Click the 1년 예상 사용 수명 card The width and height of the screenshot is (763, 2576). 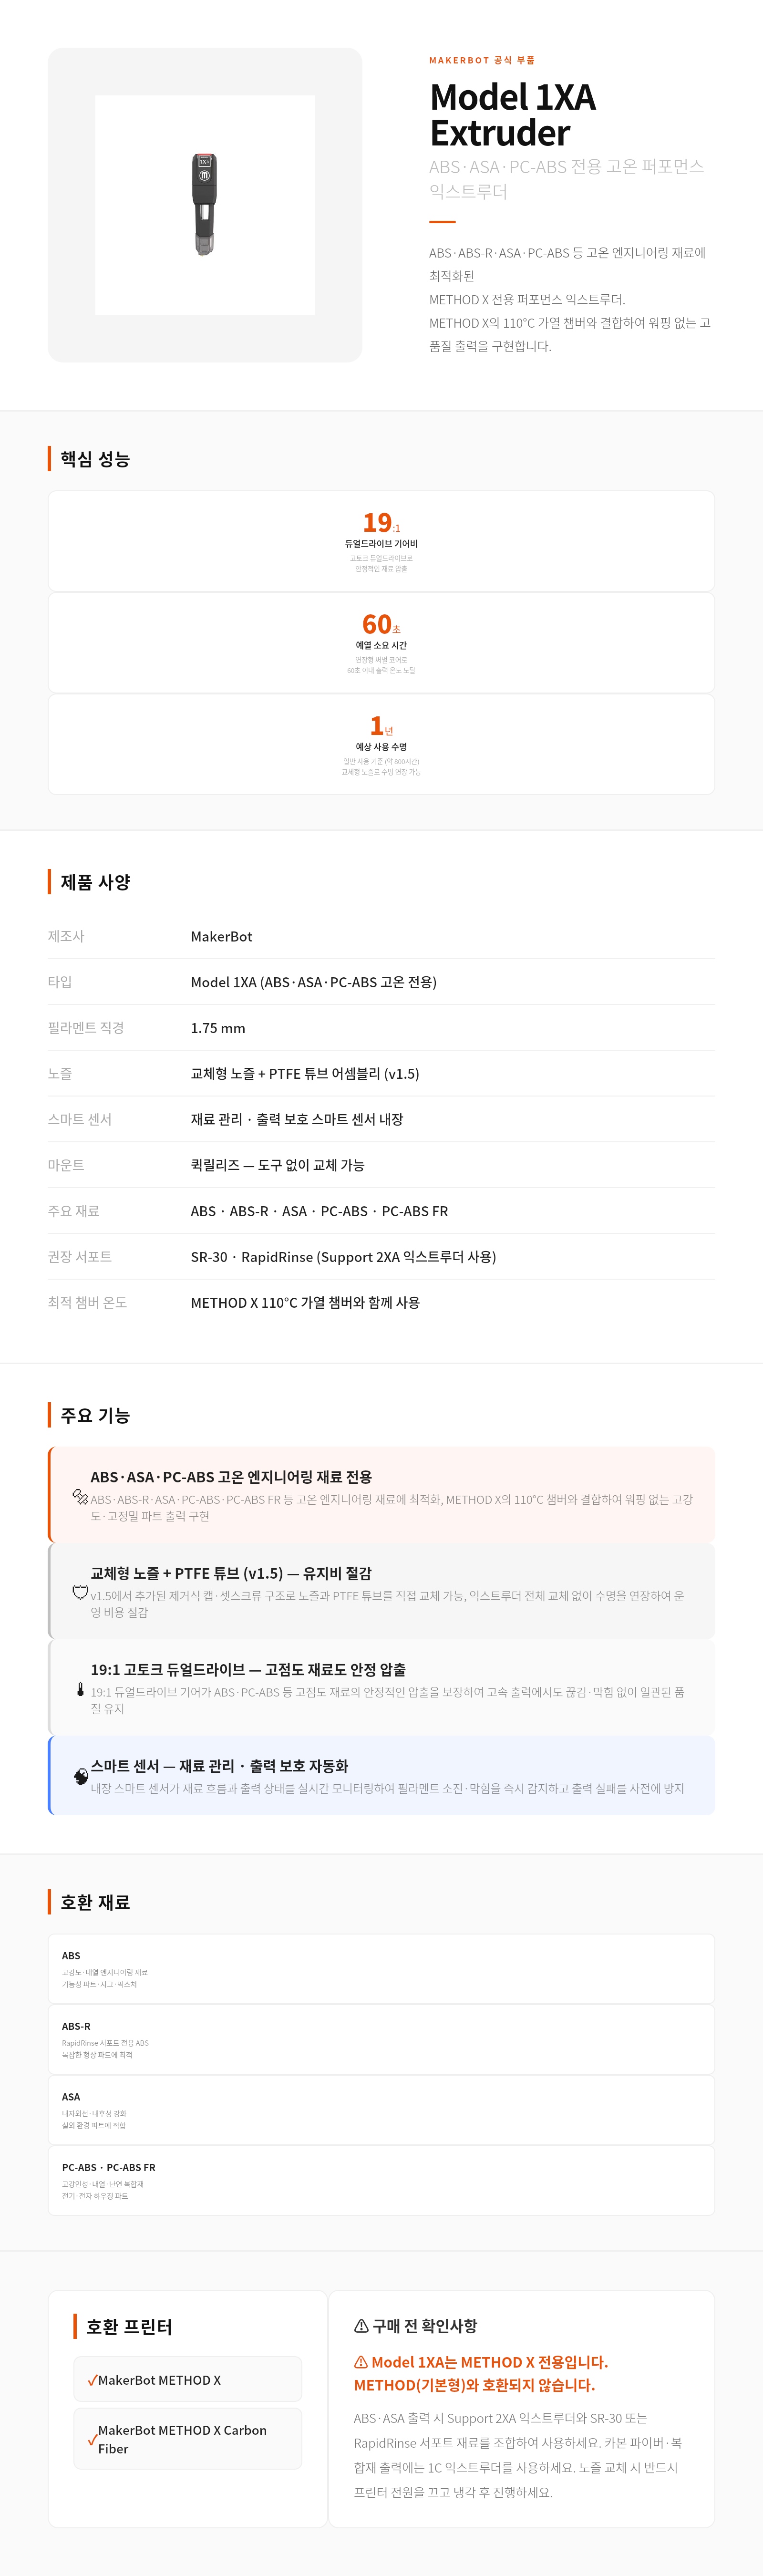point(381,744)
